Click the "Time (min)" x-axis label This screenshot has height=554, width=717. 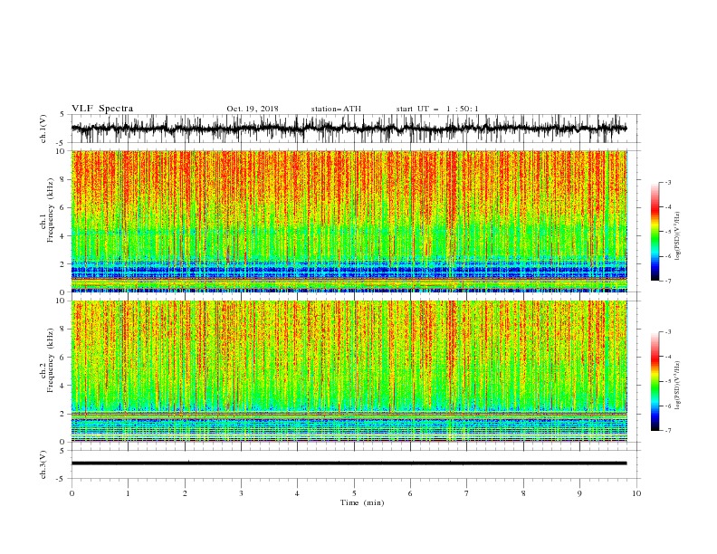click(x=362, y=502)
